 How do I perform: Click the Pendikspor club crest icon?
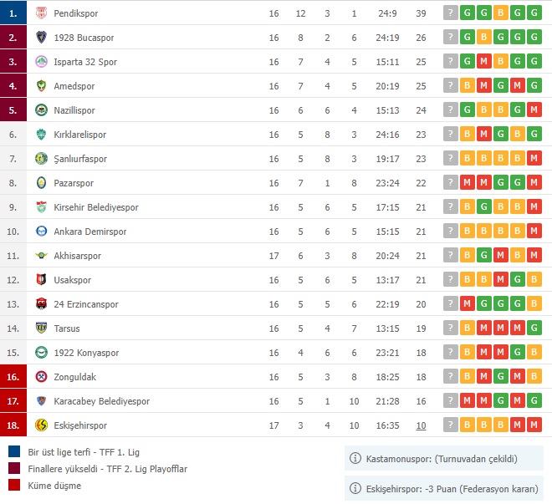tap(41, 13)
